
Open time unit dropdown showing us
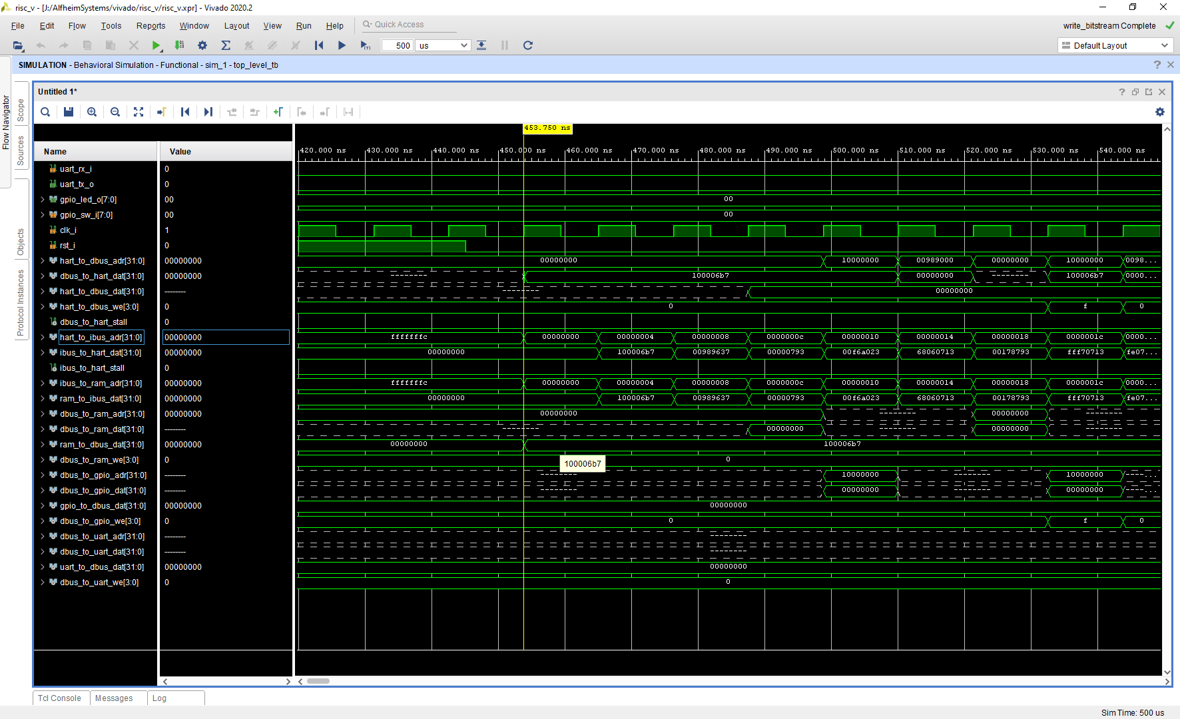(443, 45)
